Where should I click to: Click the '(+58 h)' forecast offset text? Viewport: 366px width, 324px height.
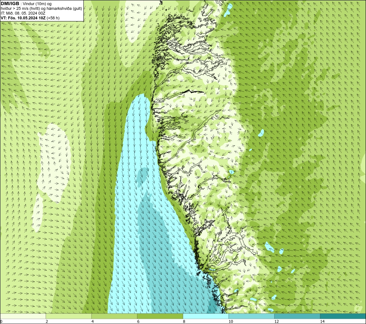[x=53, y=18]
